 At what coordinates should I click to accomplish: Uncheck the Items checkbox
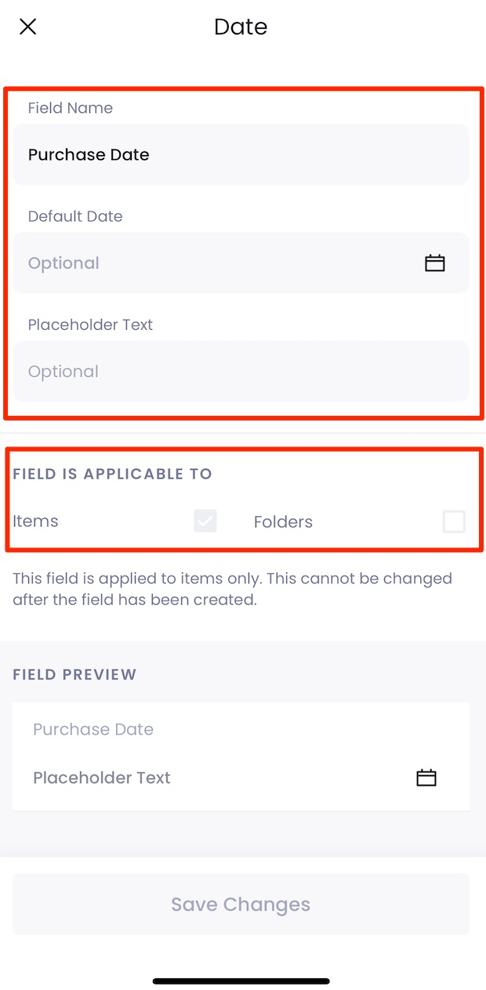tap(205, 521)
